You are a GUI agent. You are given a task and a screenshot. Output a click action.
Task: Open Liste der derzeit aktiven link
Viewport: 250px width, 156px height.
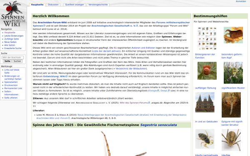coord(106,51)
